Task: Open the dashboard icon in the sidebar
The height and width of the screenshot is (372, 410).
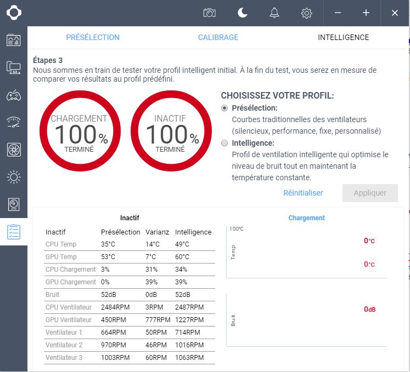Action: pos(14,40)
